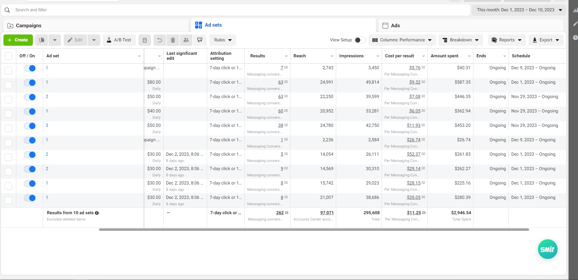Image resolution: width=578 pixels, height=280 pixels.
Task: Click the smir floating chat icon
Action: point(548,249)
